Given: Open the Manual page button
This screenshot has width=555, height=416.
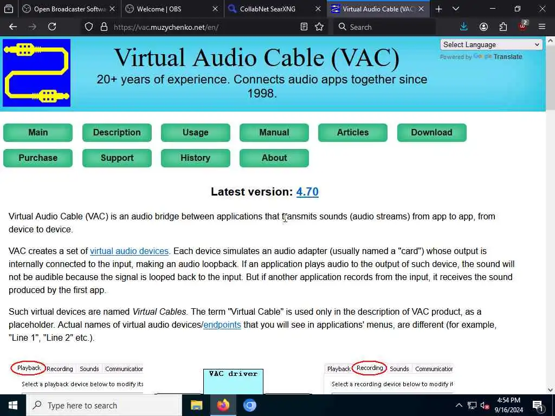Looking at the screenshot, I should (274, 132).
